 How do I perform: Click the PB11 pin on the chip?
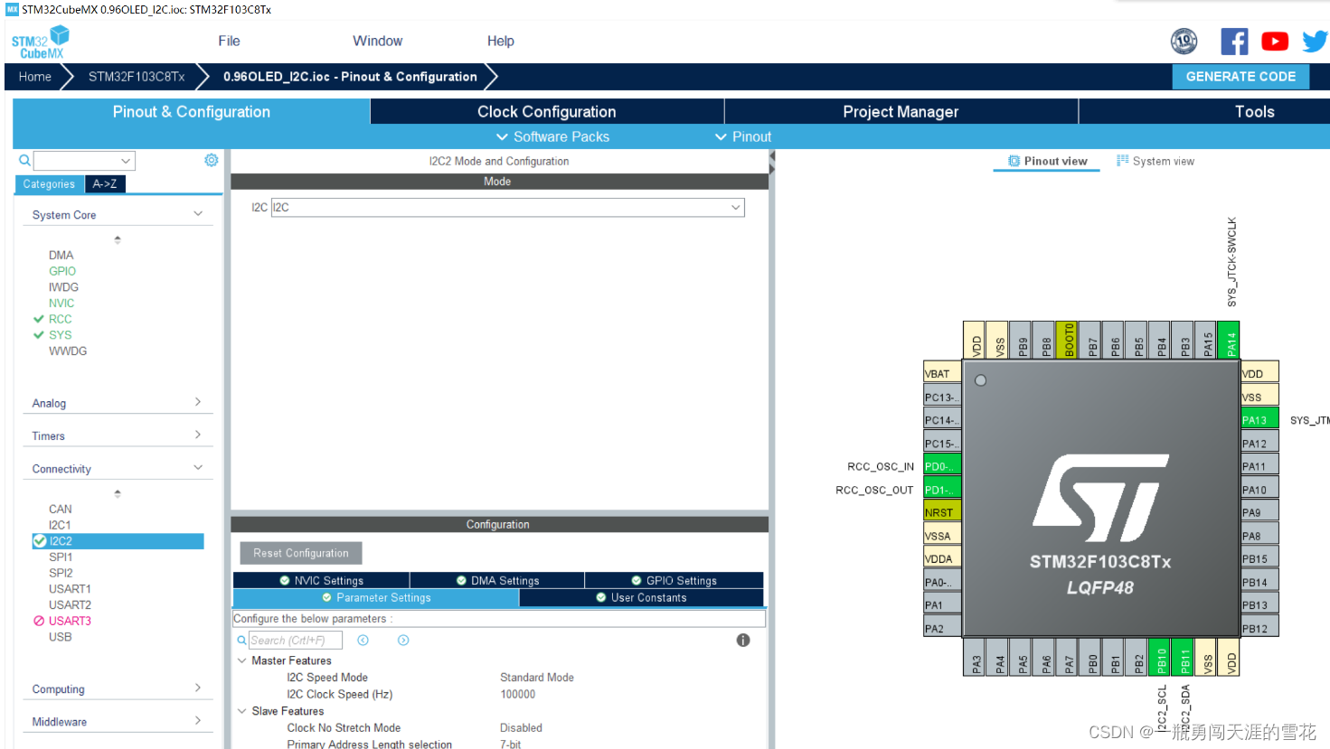[x=1184, y=657]
